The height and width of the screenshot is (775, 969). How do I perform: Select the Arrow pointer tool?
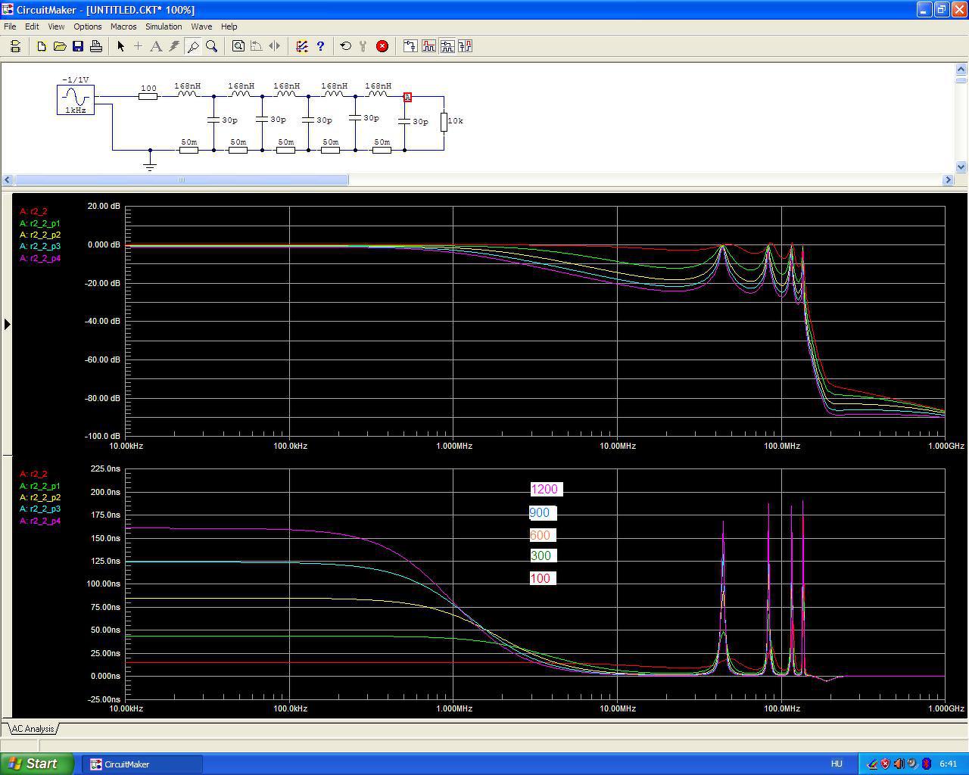pos(120,46)
